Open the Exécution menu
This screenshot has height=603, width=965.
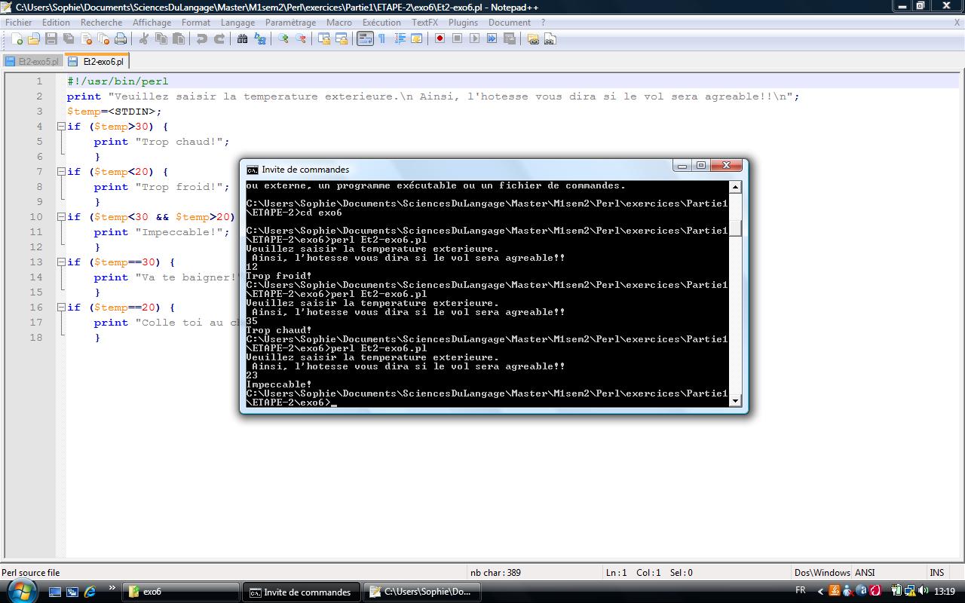[381, 23]
